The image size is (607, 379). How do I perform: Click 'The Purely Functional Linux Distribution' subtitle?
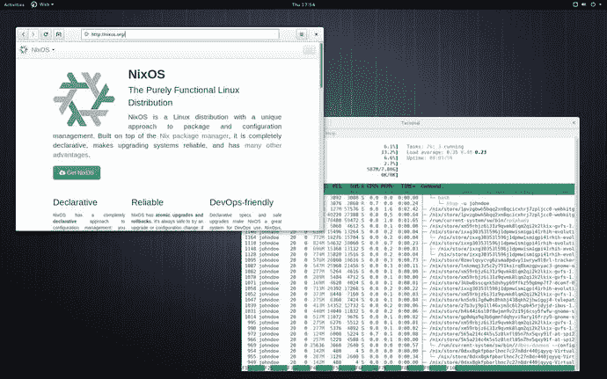click(184, 96)
